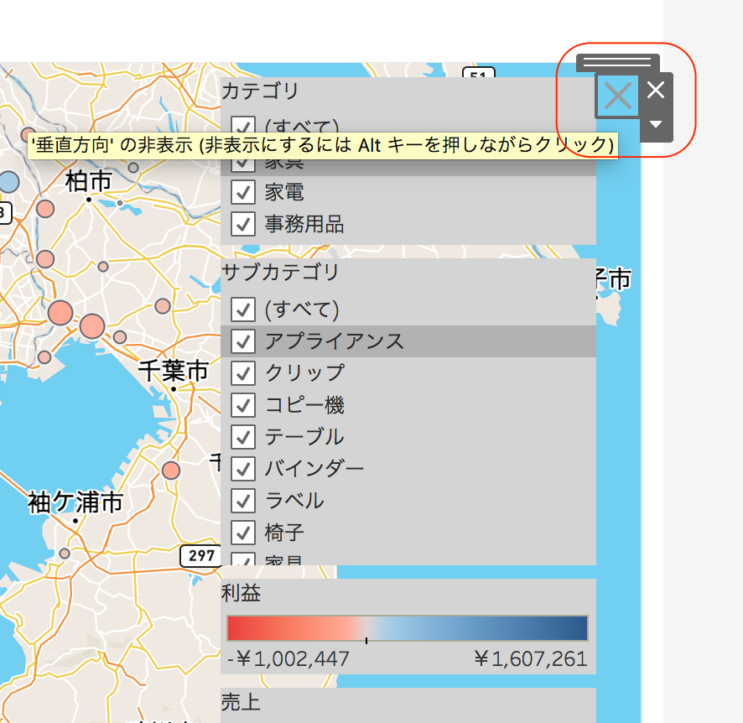The height and width of the screenshot is (723, 743).
Task: Click the hide '垂直方向' X icon
Action: click(617, 95)
